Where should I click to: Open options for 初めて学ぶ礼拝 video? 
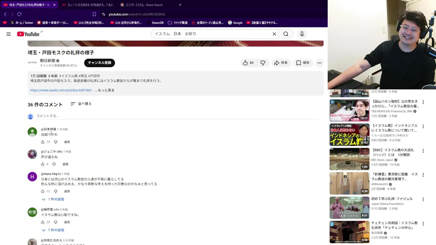tap(423, 199)
